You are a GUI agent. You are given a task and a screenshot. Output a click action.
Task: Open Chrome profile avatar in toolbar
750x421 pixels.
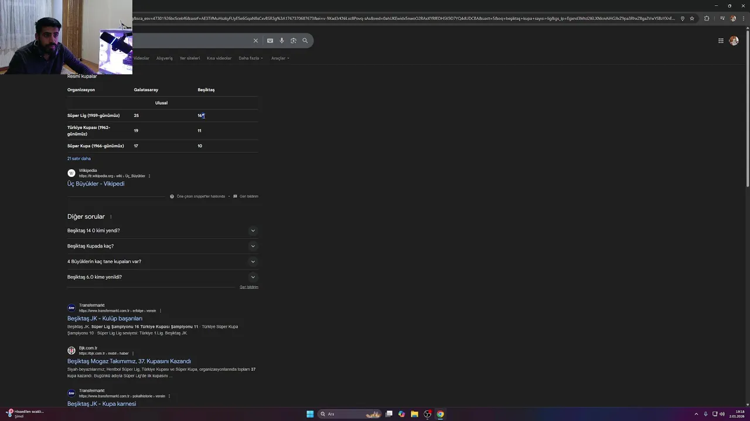733,18
